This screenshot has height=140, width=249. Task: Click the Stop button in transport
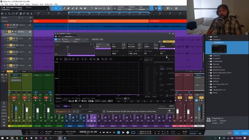[x=119, y=132]
